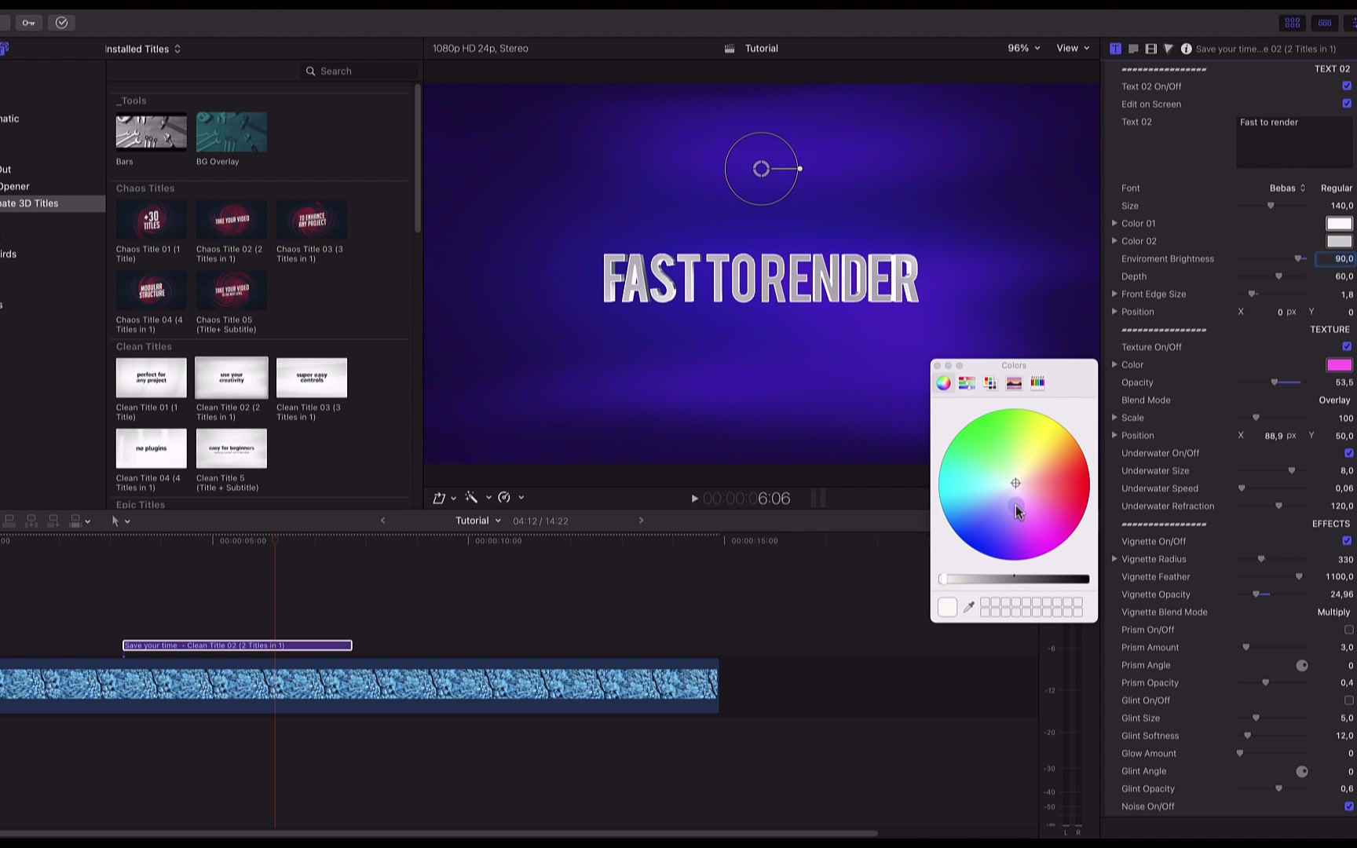Viewport: 1357px width, 848px height.
Task: Play the video with the play button
Action: click(694, 498)
